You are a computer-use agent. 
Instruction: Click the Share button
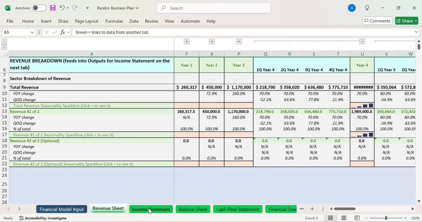(406, 21)
